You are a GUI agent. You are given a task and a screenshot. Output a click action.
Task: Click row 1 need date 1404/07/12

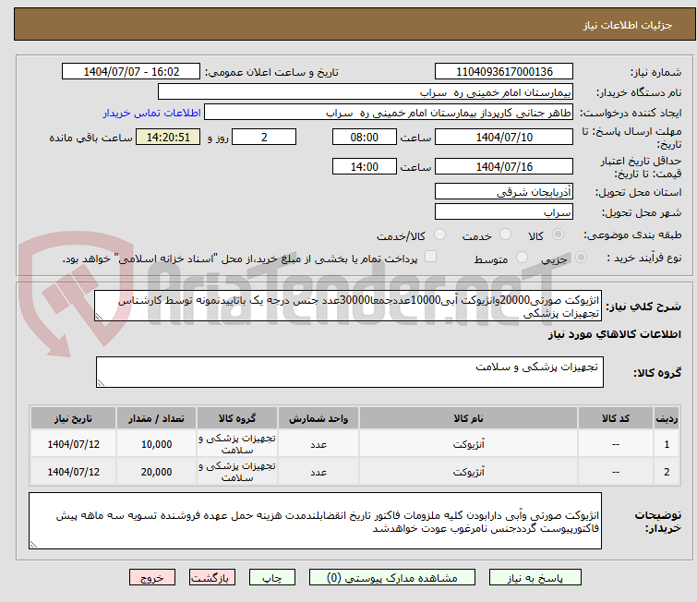tap(73, 444)
